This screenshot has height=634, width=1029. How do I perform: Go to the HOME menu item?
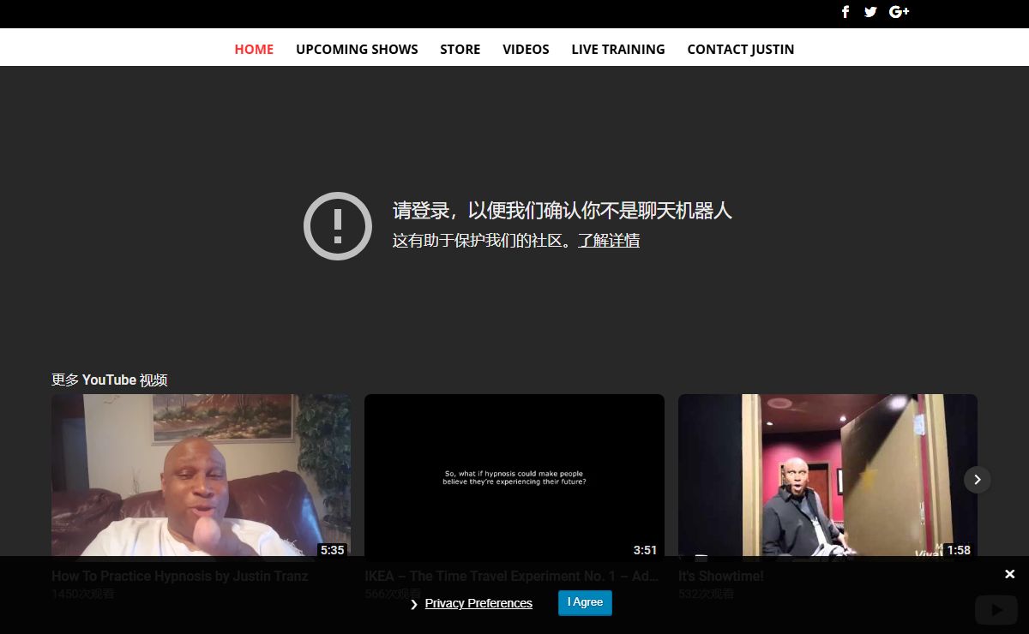254,50
